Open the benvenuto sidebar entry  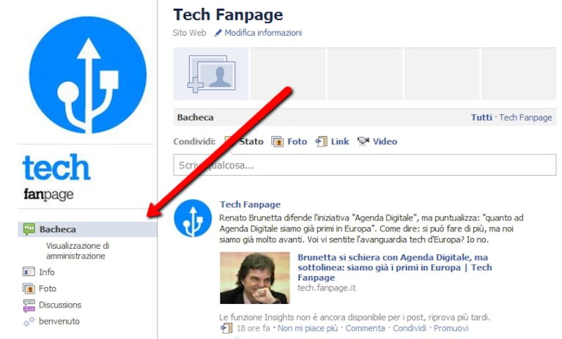[59, 321]
